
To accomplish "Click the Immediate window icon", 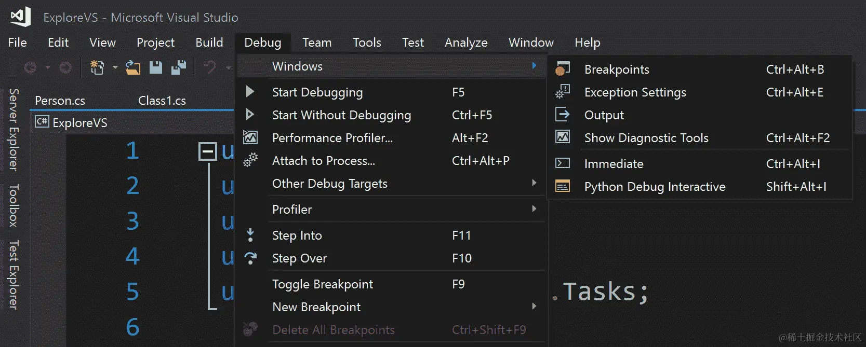I will [x=563, y=163].
